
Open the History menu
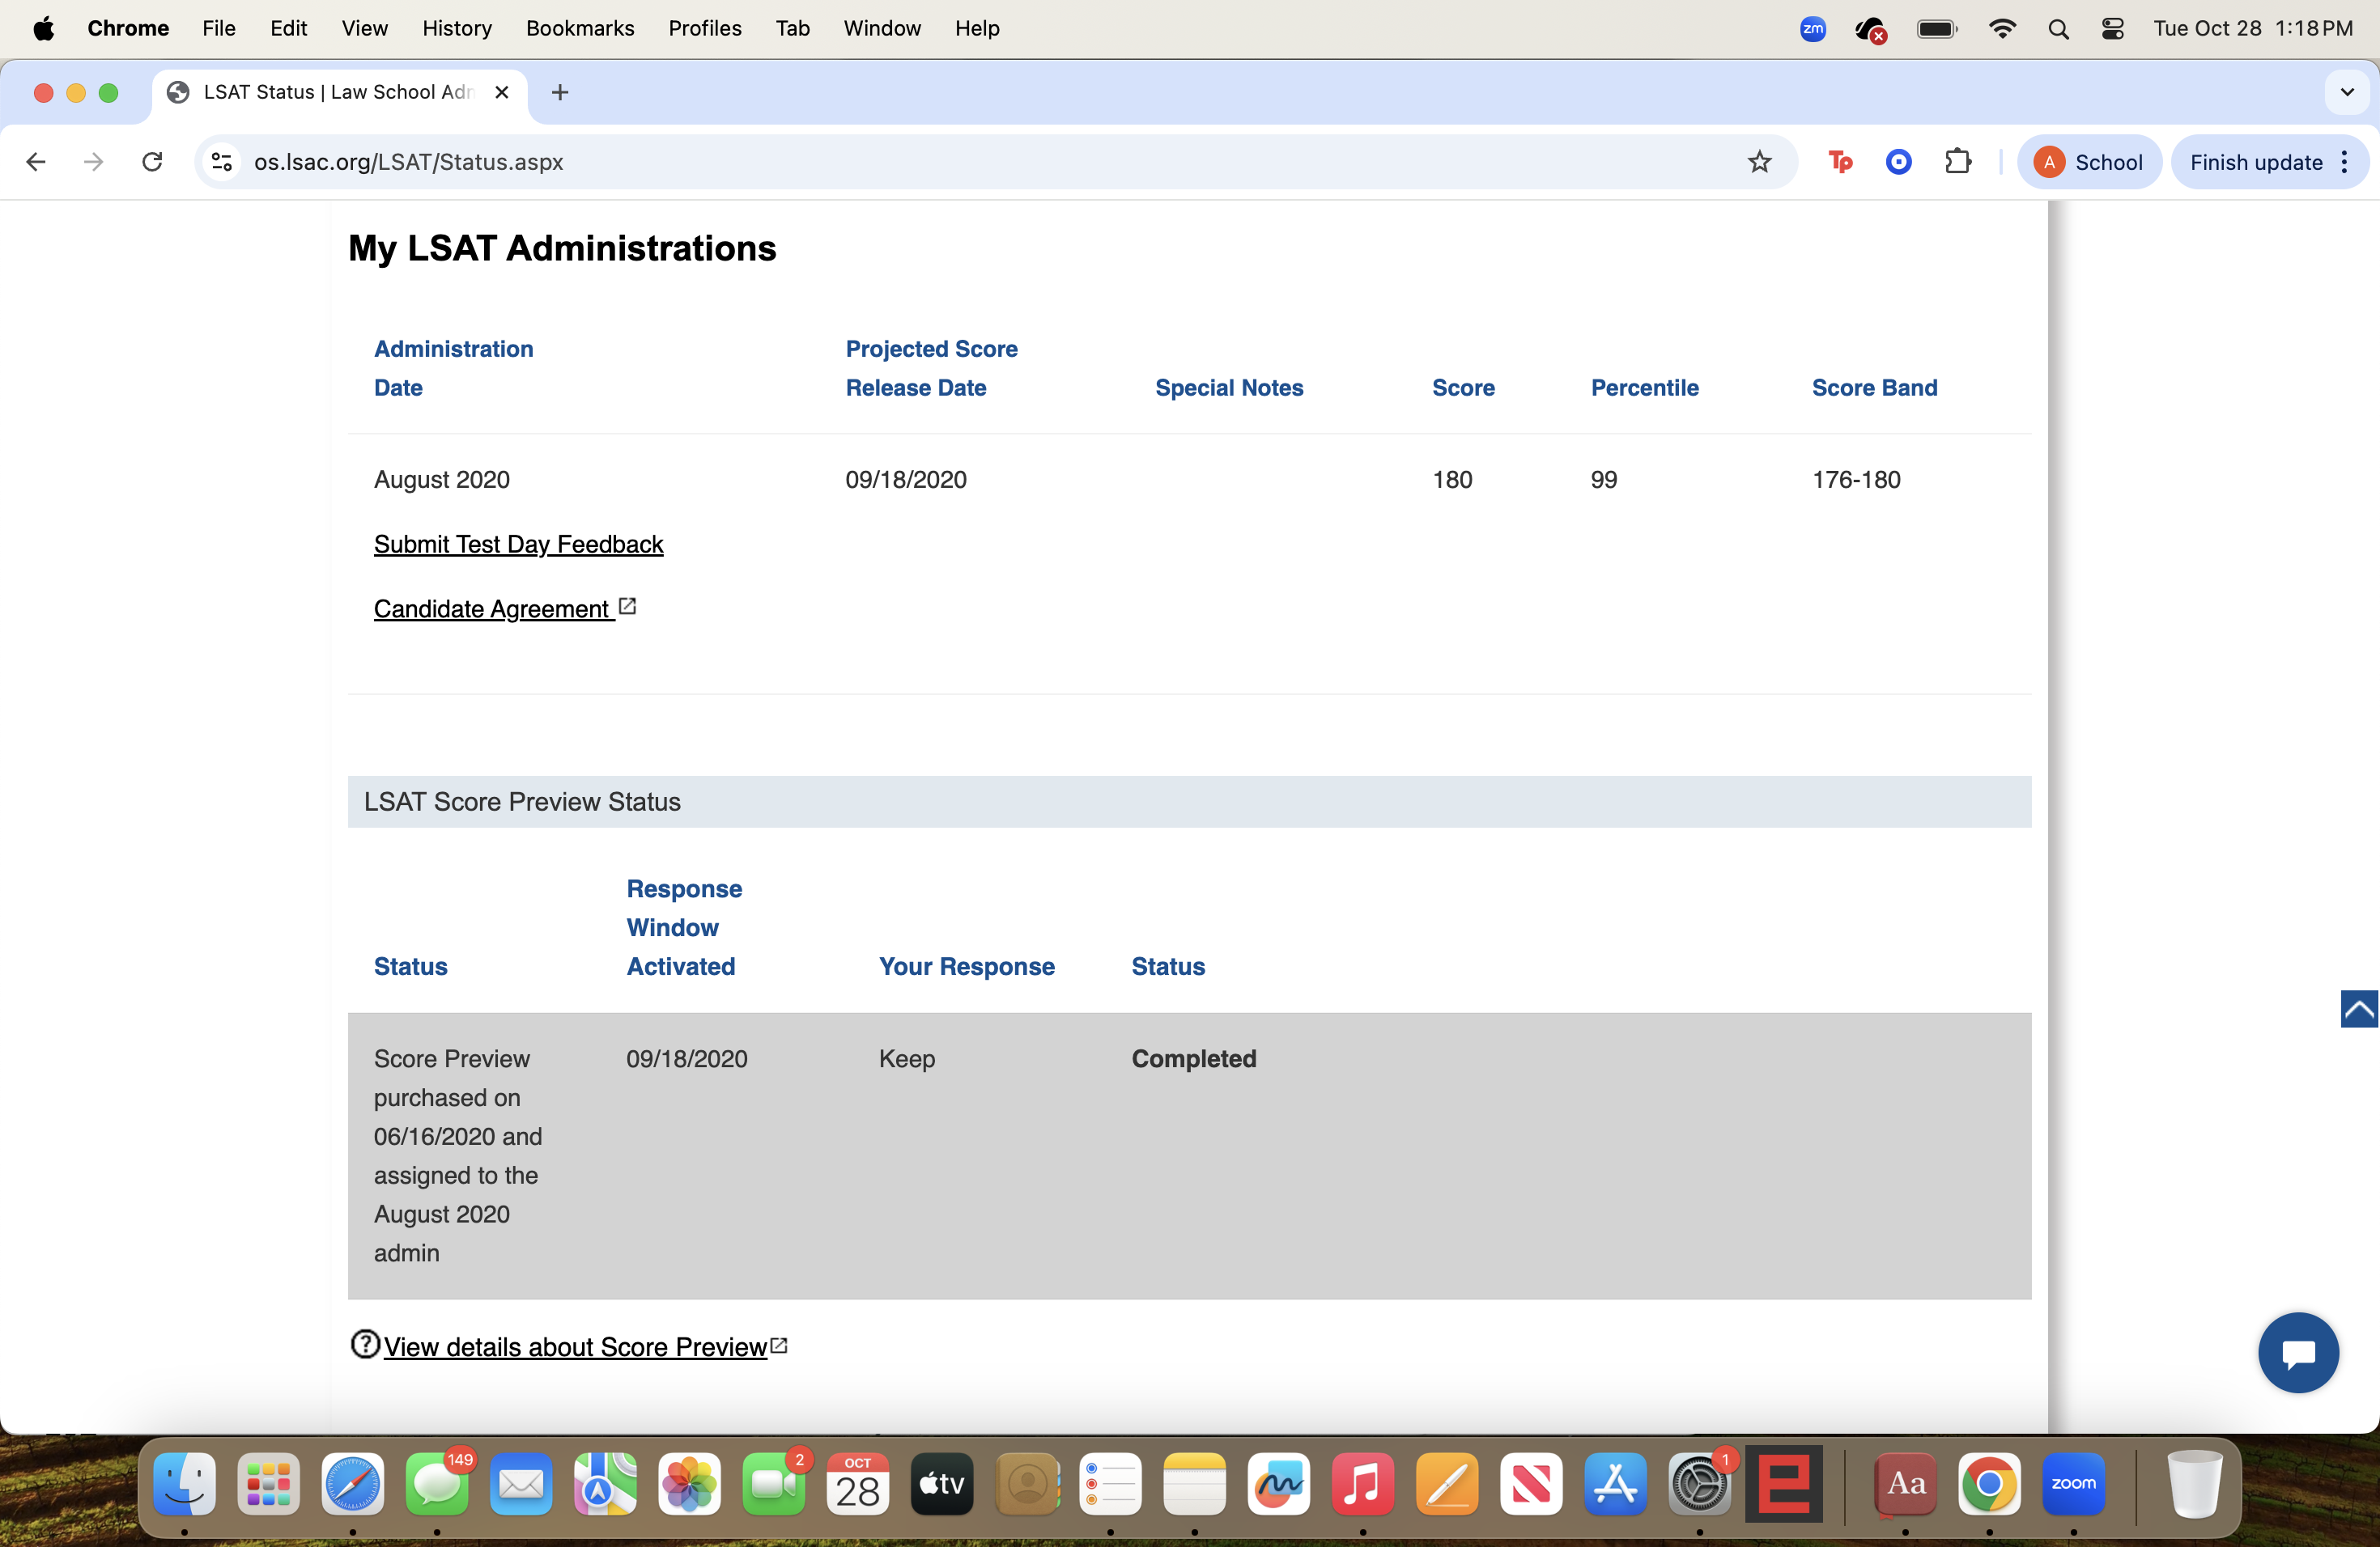pyautogui.click(x=457, y=29)
